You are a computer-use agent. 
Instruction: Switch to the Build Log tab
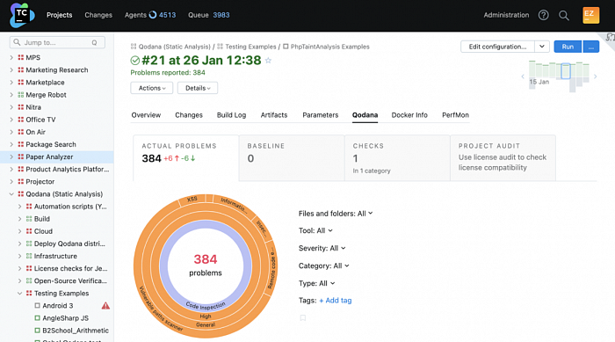pos(231,115)
